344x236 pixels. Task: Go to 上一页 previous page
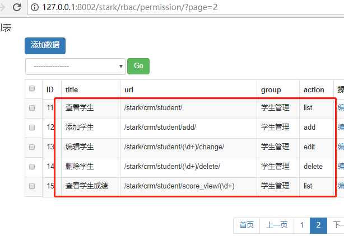tap(277, 225)
